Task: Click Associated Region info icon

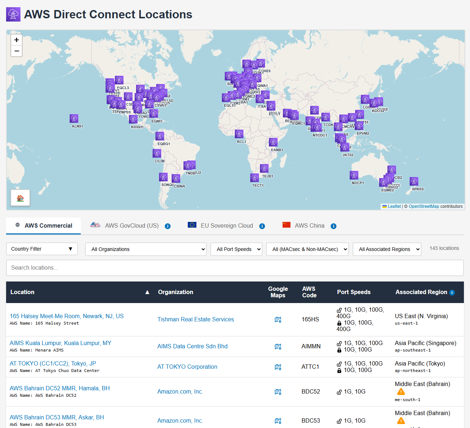Action: tap(452, 293)
